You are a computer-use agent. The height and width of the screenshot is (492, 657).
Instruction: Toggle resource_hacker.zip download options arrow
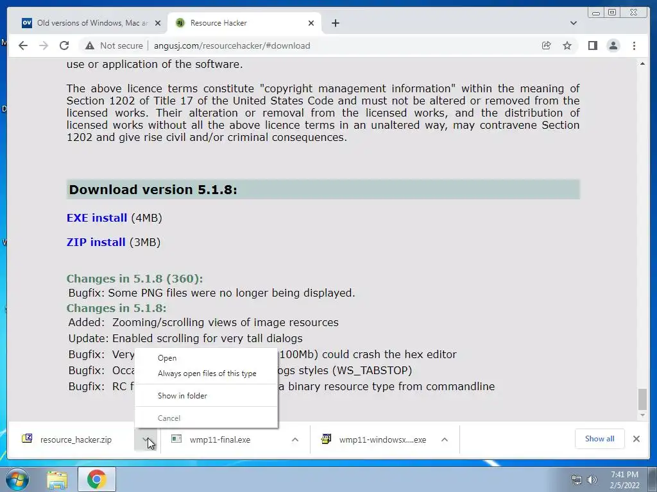(x=146, y=439)
